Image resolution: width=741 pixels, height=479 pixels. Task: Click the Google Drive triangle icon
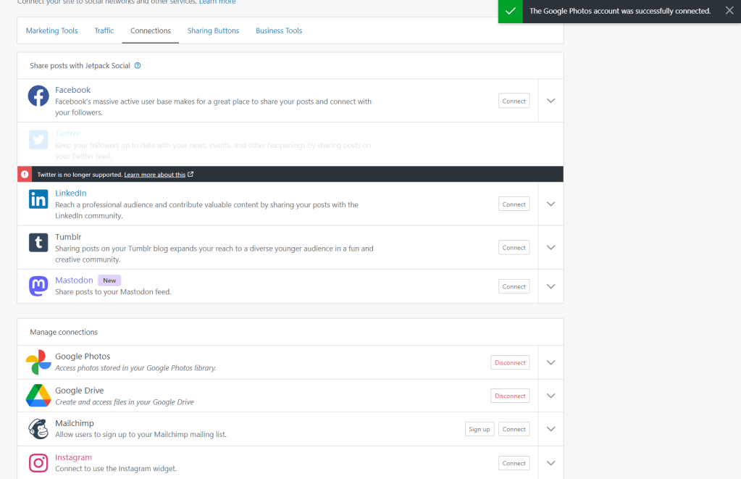[x=38, y=396]
